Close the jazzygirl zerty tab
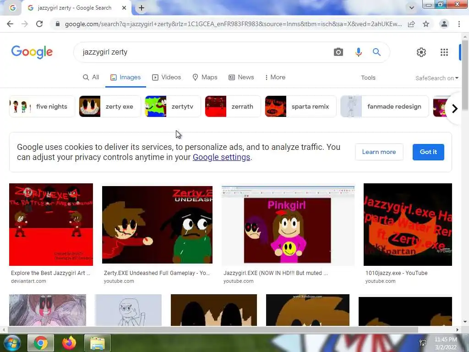Image resolution: width=469 pixels, height=352 pixels. (x=124, y=8)
